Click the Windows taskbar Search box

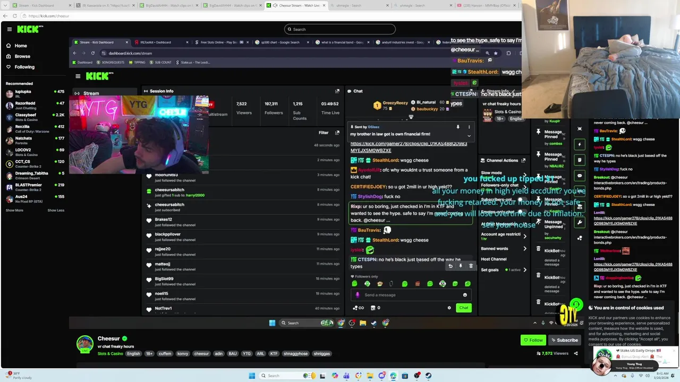(287, 376)
